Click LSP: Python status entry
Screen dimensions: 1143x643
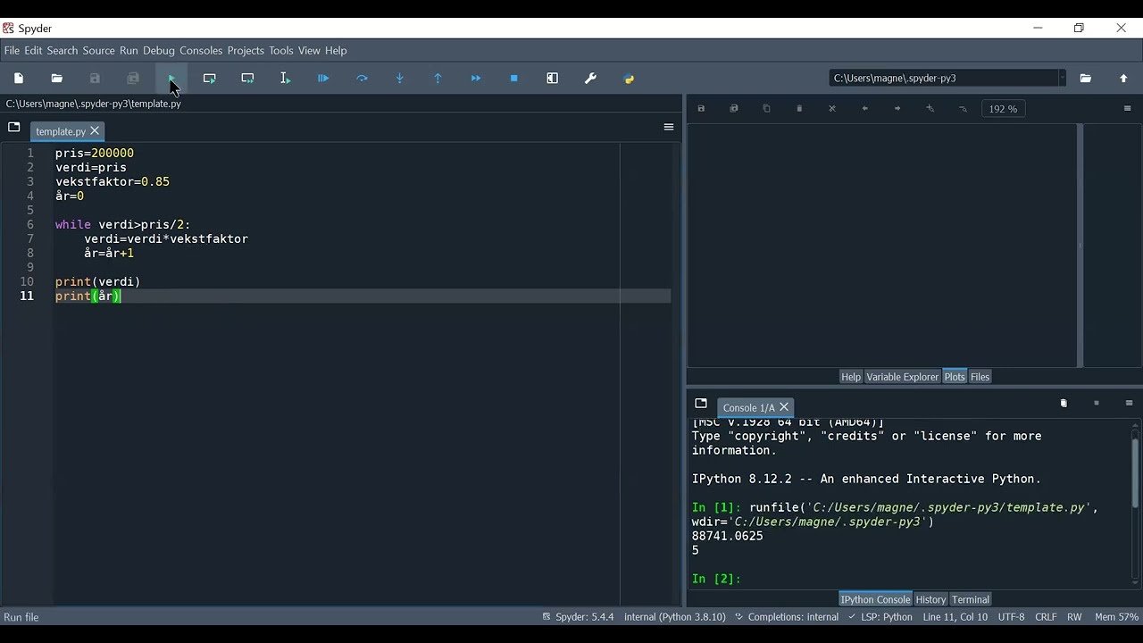point(880,617)
